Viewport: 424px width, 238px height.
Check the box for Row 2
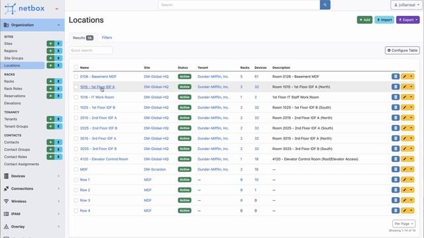click(76, 190)
